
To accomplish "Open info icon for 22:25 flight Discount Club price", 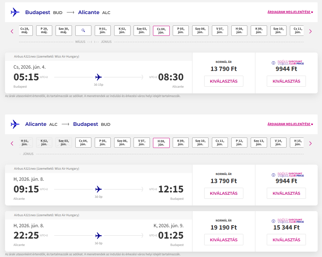I will [273, 221].
